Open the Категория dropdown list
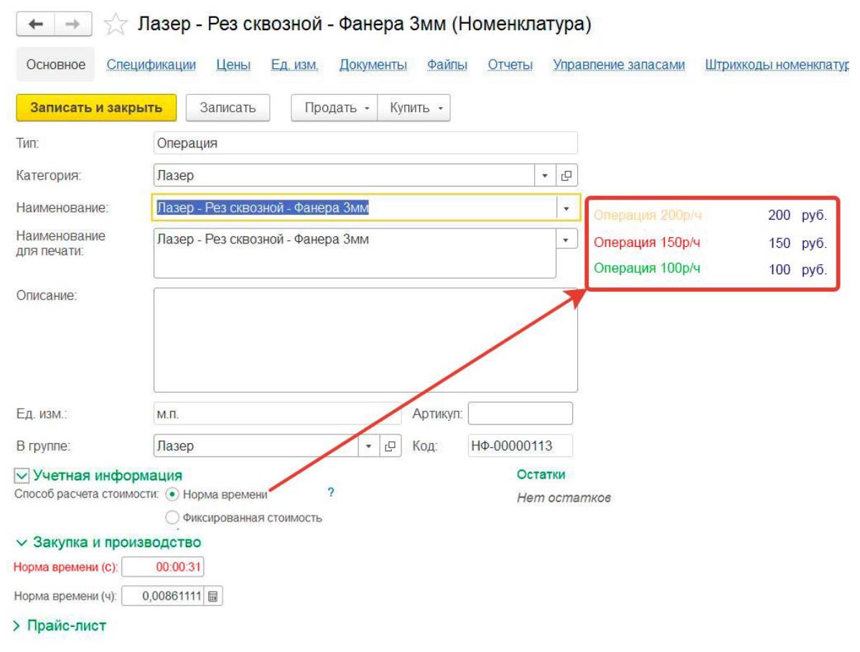The image size is (860, 652). tap(544, 175)
